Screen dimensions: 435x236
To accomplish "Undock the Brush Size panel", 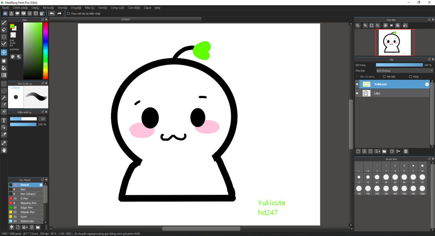I will [429, 159].
